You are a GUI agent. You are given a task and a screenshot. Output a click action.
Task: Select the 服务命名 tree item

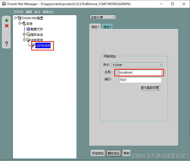coord(37,35)
